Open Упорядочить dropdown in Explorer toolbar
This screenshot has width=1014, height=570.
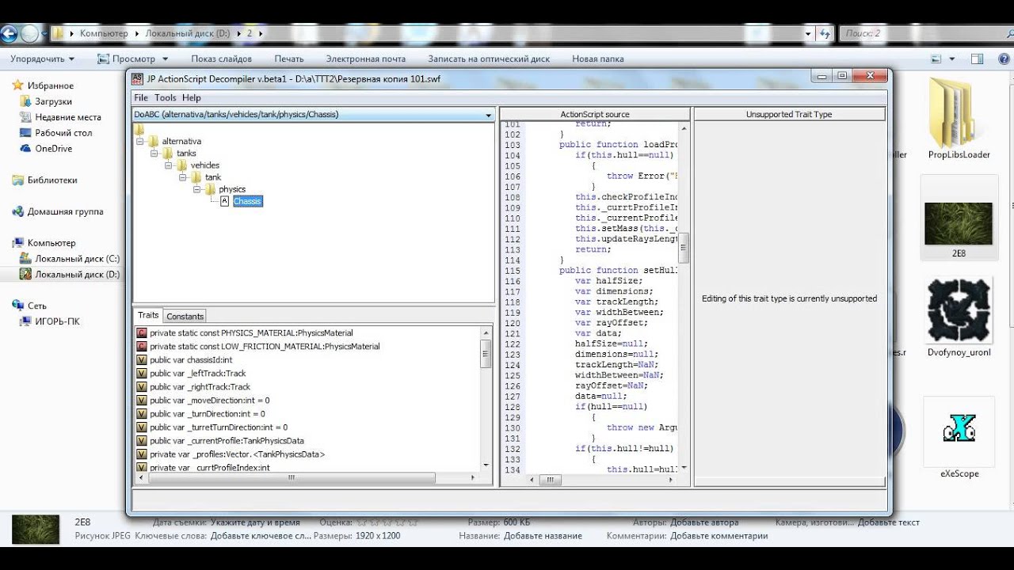42,59
